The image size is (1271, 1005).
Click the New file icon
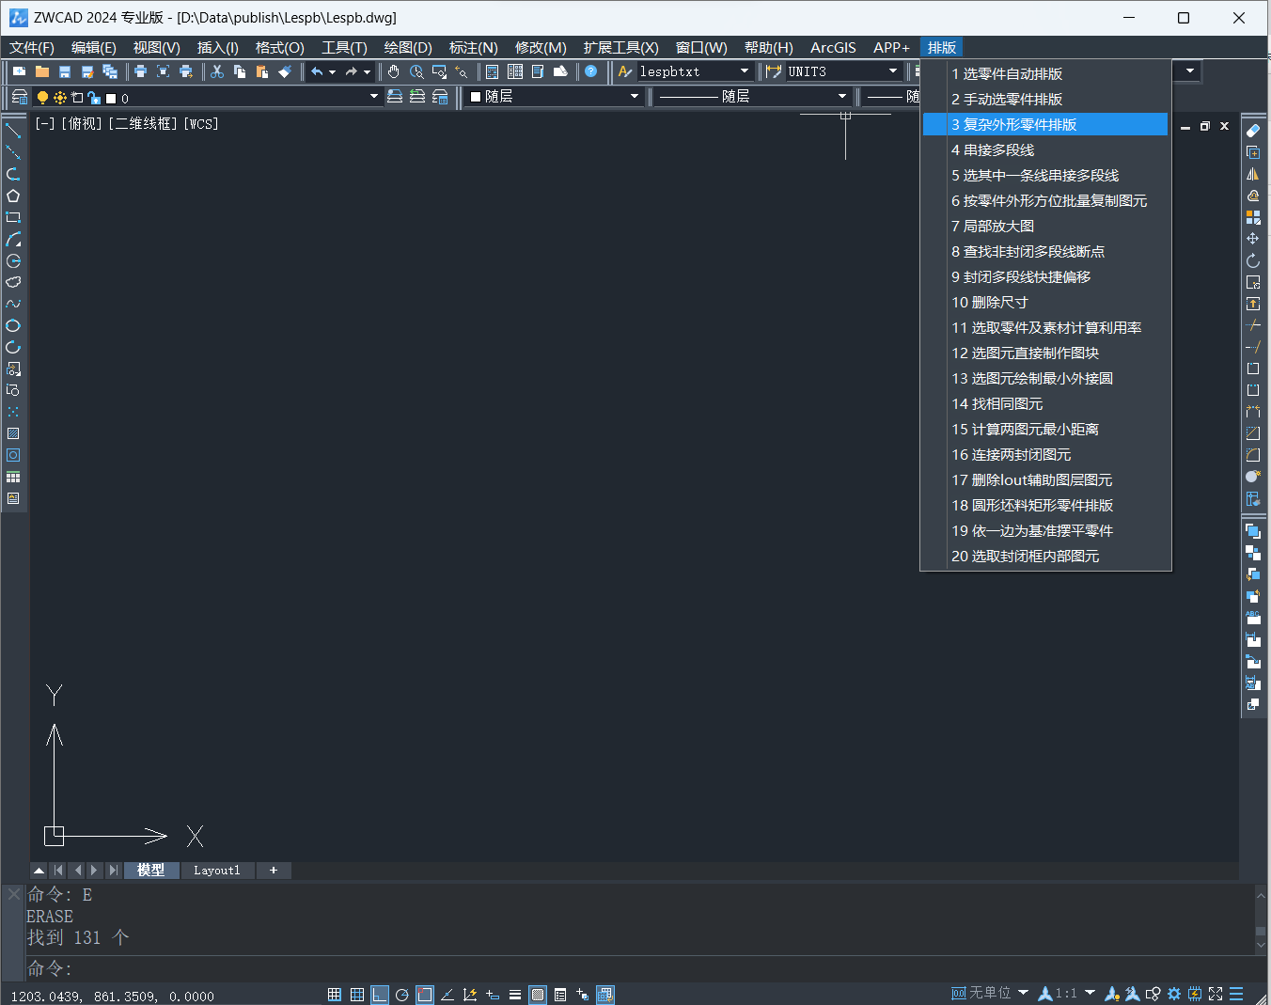[19, 71]
